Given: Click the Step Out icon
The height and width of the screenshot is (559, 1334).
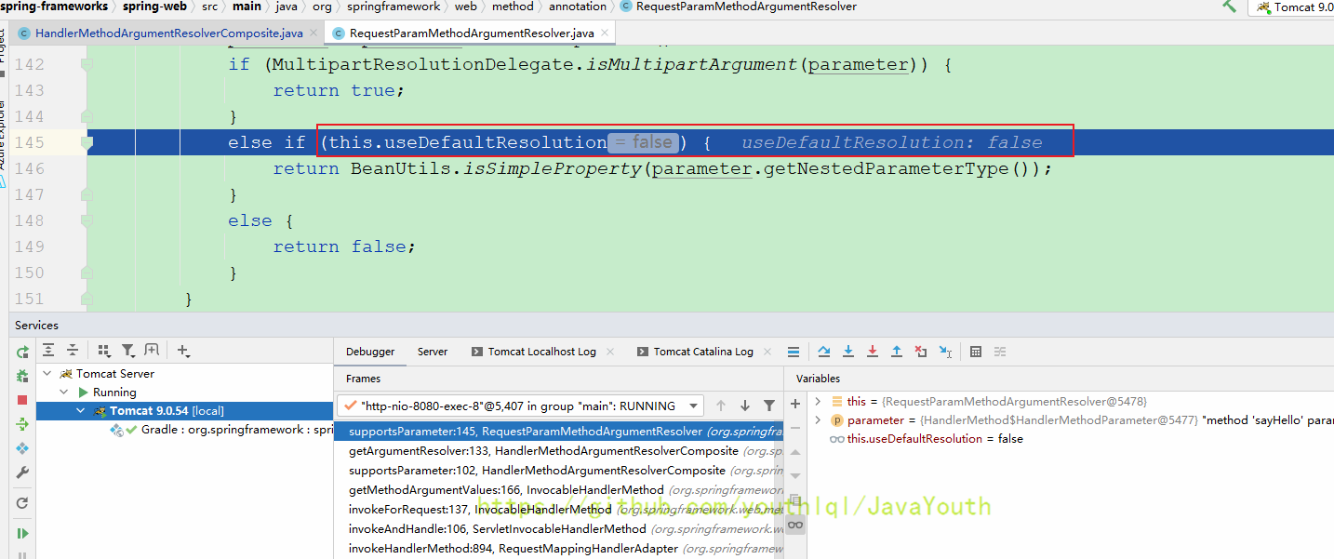Looking at the screenshot, I should [x=897, y=352].
